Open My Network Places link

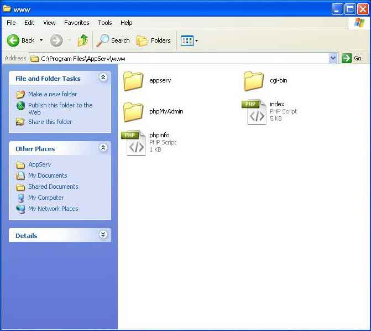tap(53, 209)
